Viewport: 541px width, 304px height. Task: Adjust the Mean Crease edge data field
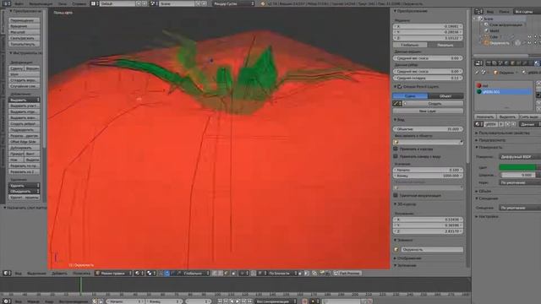point(428,78)
